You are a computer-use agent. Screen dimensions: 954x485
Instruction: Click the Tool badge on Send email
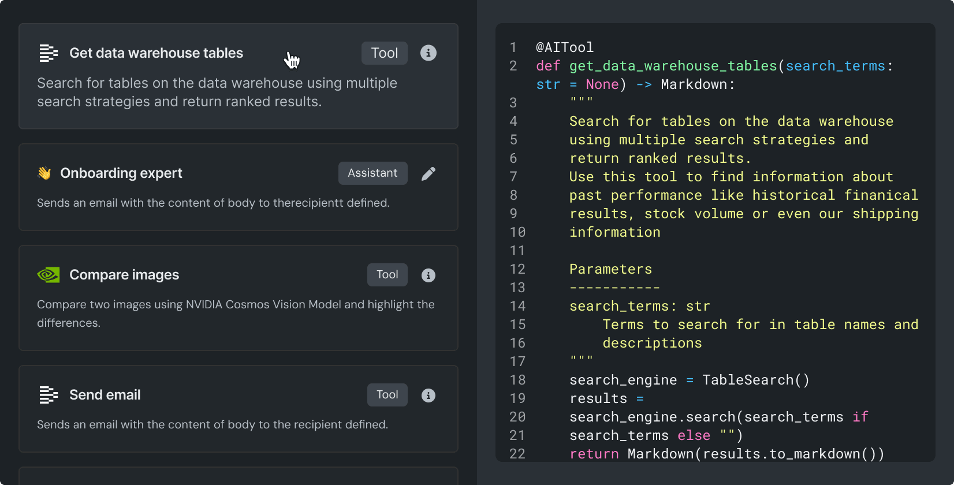tap(387, 395)
